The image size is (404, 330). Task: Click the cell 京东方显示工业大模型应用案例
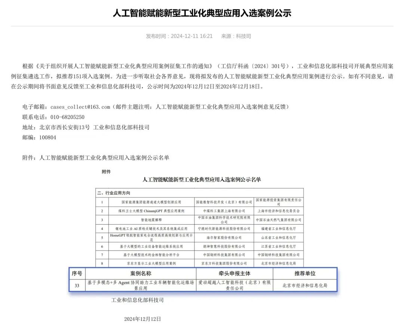151,263
